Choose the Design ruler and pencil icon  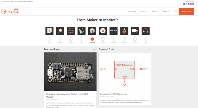81,31
